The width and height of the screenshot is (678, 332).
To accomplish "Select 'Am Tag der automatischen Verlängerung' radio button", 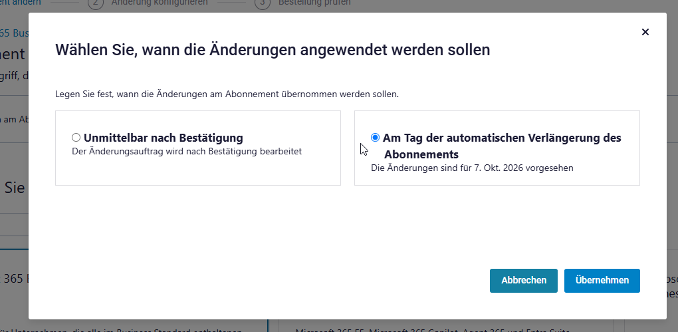I will pyautogui.click(x=376, y=138).
